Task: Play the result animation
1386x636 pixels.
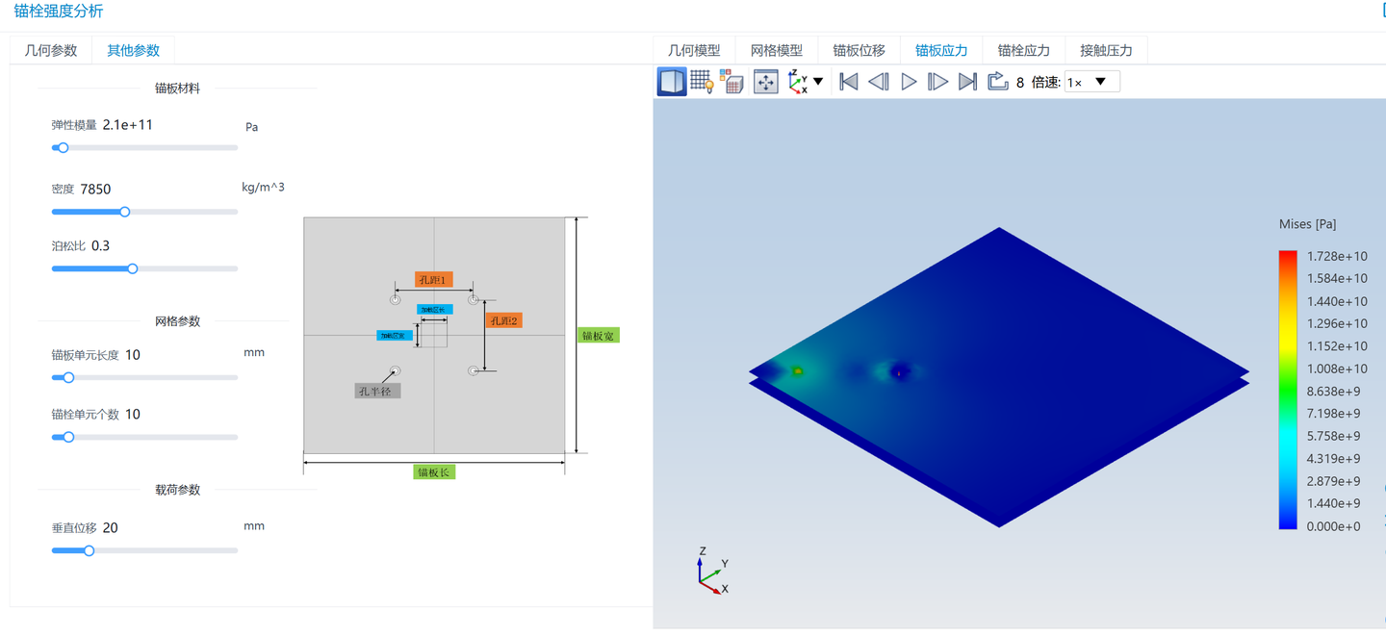Action: pos(909,82)
